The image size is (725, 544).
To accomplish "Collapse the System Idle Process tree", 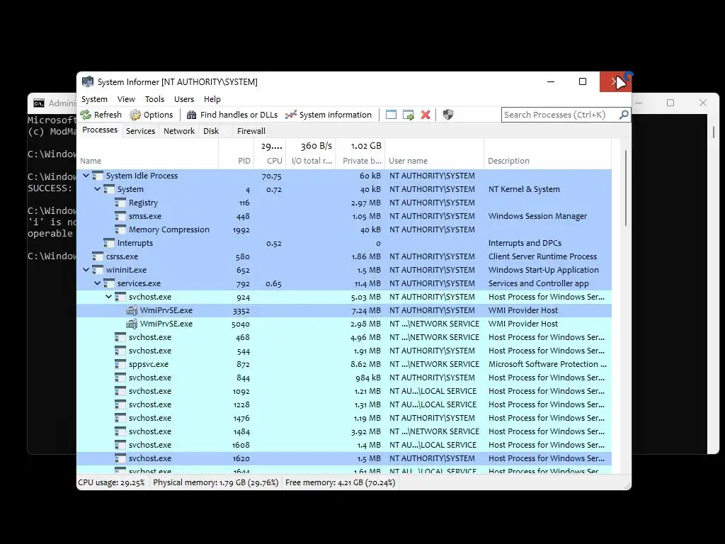I will coord(86,176).
